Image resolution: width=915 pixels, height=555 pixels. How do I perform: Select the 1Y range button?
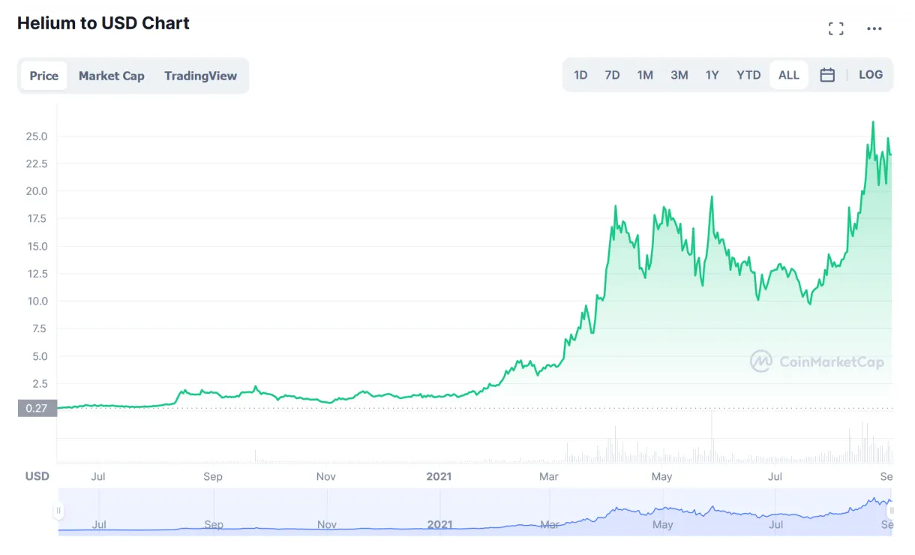[x=712, y=75]
